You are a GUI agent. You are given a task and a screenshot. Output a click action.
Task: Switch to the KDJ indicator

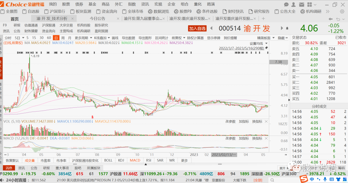coord(121,161)
